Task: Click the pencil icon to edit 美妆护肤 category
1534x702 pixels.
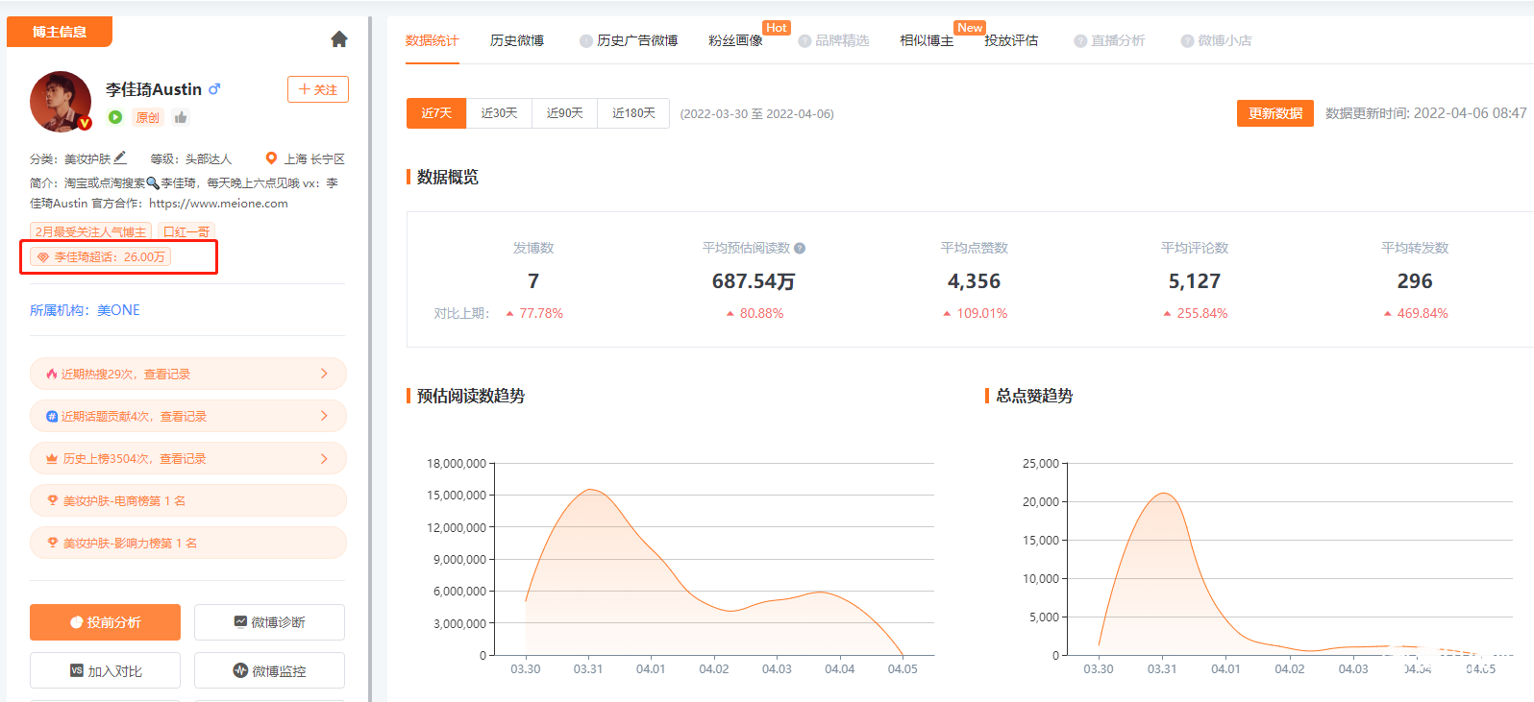Action: click(x=120, y=157)
